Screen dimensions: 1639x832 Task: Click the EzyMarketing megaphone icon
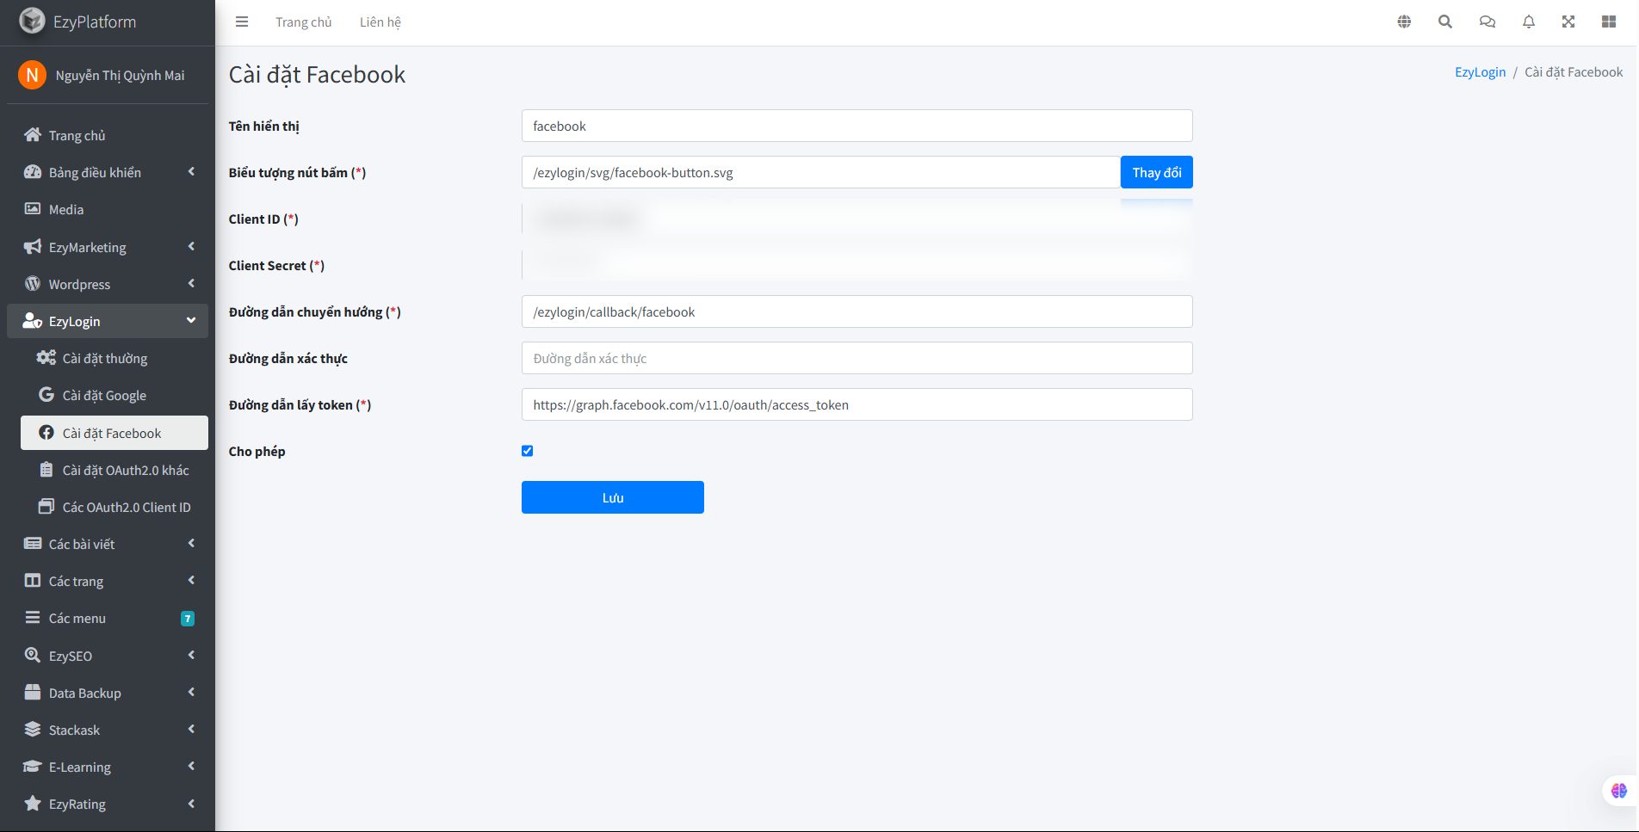tap(33, 246)
